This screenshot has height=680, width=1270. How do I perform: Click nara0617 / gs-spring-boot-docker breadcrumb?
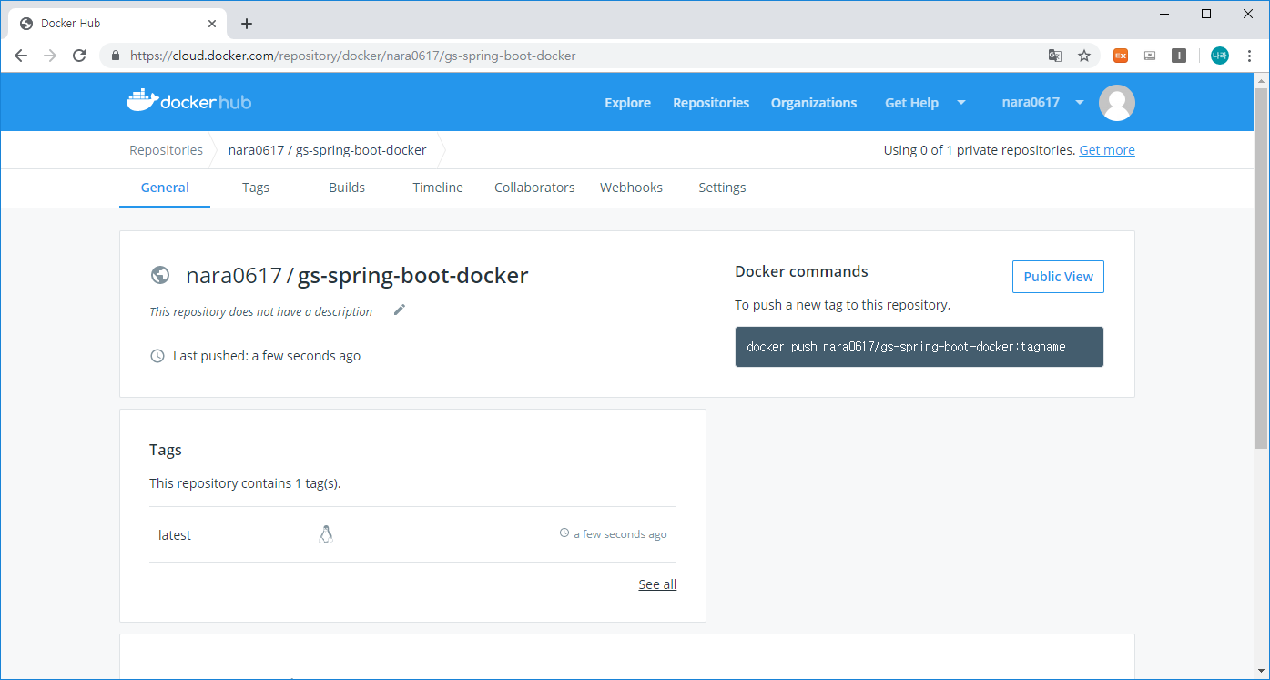point(327,150)
